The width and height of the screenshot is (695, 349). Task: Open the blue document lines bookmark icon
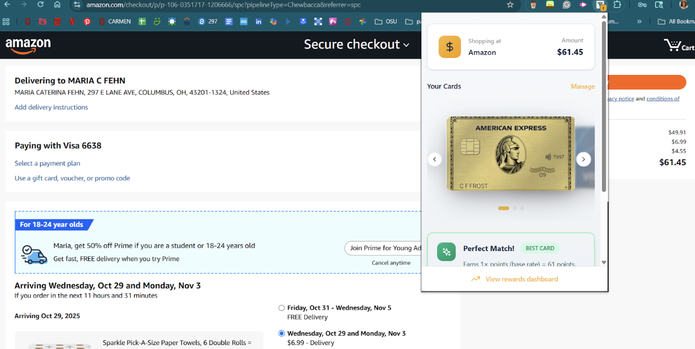229,21
